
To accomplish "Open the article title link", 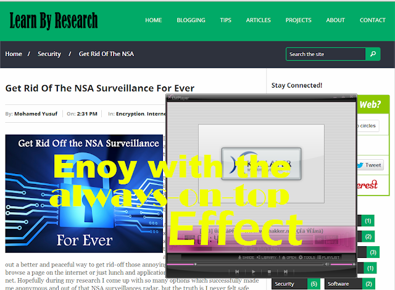I will (x=100, y=88).
